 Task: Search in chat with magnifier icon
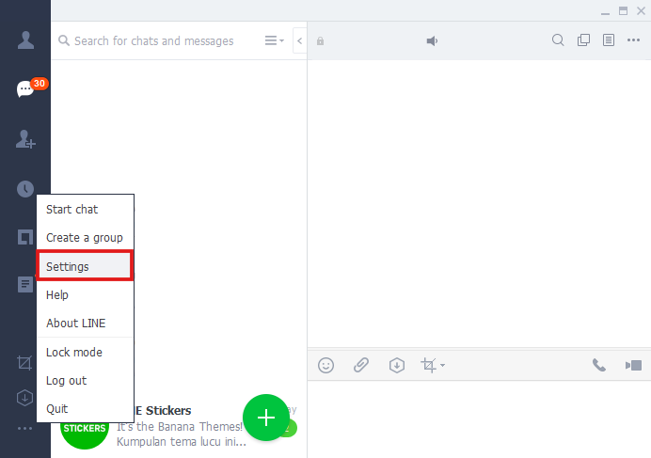coord(558,40)
